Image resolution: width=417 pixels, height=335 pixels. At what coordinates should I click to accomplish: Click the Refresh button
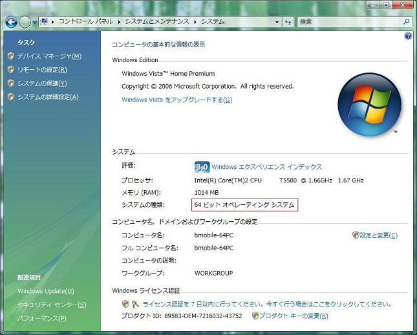point(288,22)
